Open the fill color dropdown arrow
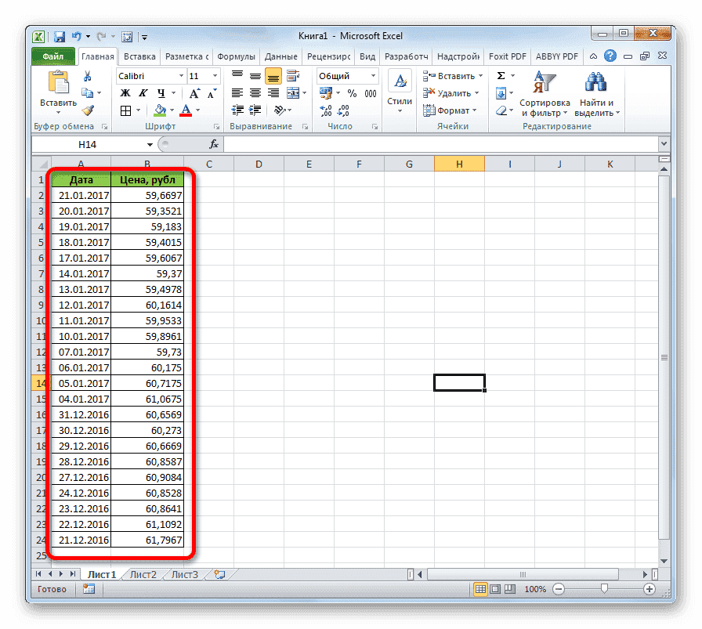The height and width of the screenshot is (629, 702). coord(170,109)
